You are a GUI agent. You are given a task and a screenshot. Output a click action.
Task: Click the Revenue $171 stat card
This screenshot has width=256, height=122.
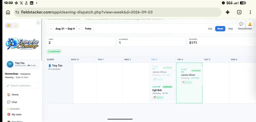point(222,41)
